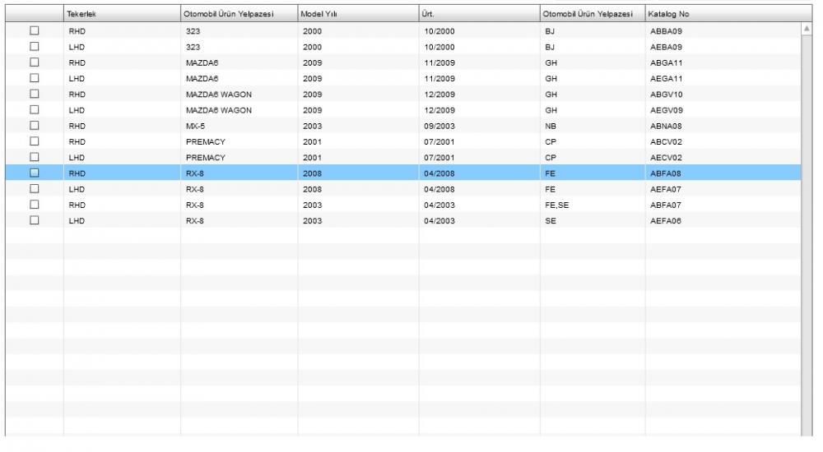This screenshot has width=823, height=452.
Task: Click the SE cell in AEFA06 row
Action: coord(551,221)
